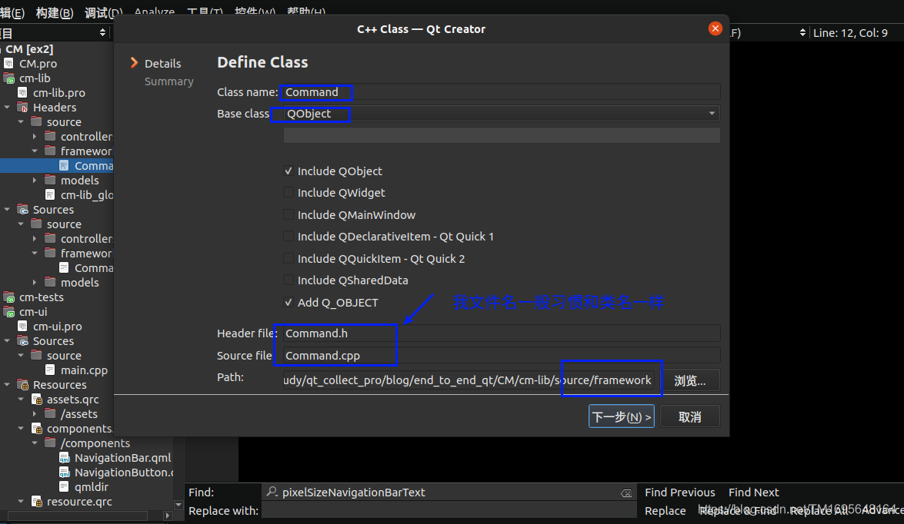Viewport: 904px width, 524px height.
Task: Expand the models folder under Headers
Action: pyautogui.click(x=35, y=181)
